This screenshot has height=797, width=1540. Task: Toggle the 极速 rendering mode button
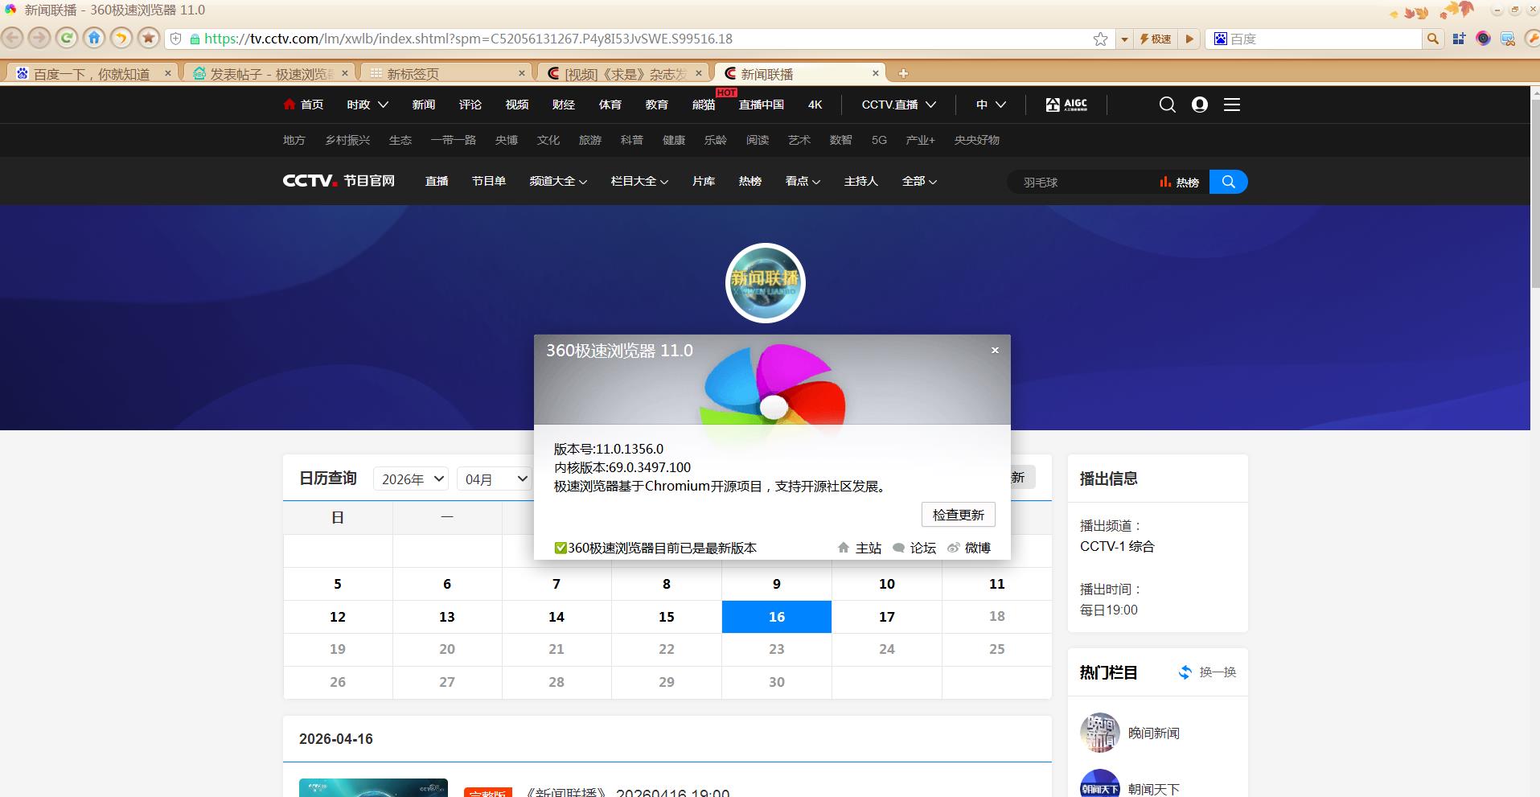click(1156, 39)
